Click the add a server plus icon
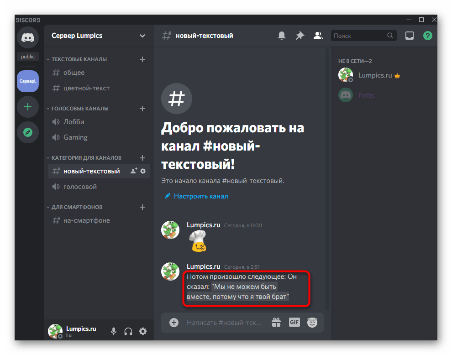 28,107
